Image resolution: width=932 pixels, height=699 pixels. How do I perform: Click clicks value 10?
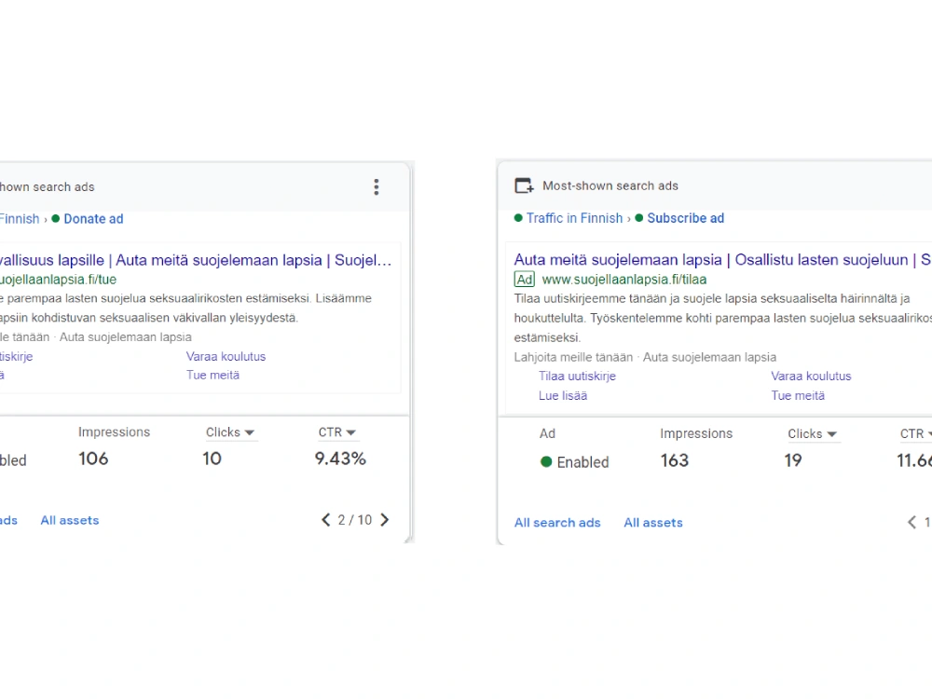(x=212, y=459)
